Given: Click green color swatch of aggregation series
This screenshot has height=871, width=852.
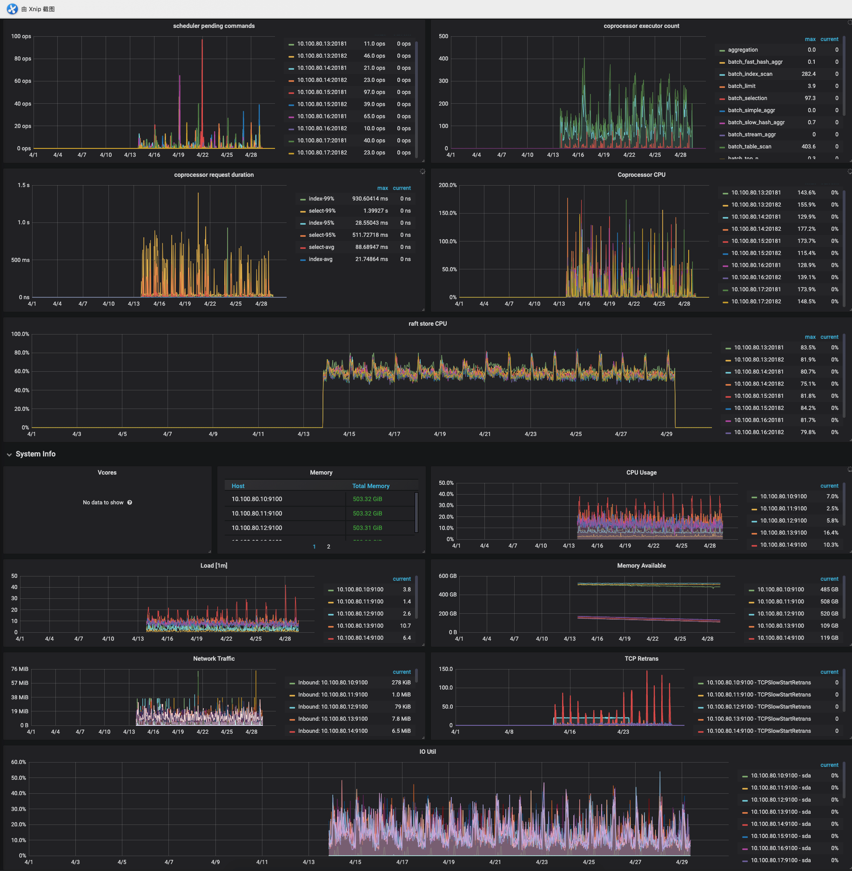Looking at the screenshot, I should coord(722,50).
